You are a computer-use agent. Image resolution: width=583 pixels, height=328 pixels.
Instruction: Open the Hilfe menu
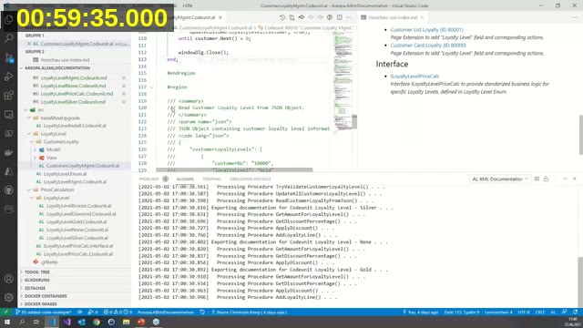click(188, 5)
